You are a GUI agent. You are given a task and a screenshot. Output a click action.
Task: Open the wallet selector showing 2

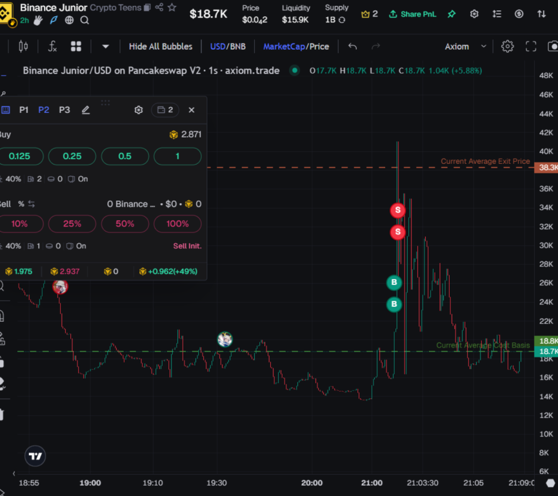pos(165,110)
